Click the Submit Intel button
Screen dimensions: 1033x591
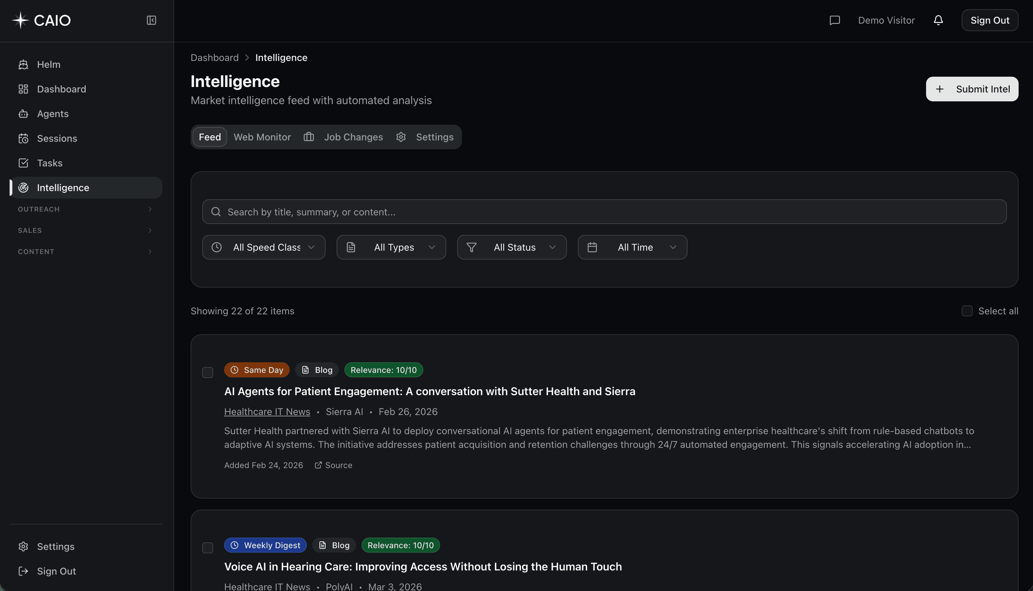point(972,89)
